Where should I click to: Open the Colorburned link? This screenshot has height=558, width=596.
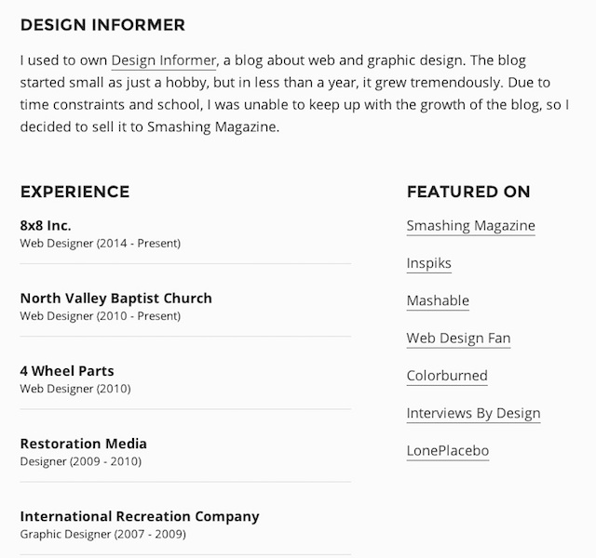(x=447, y=376)
